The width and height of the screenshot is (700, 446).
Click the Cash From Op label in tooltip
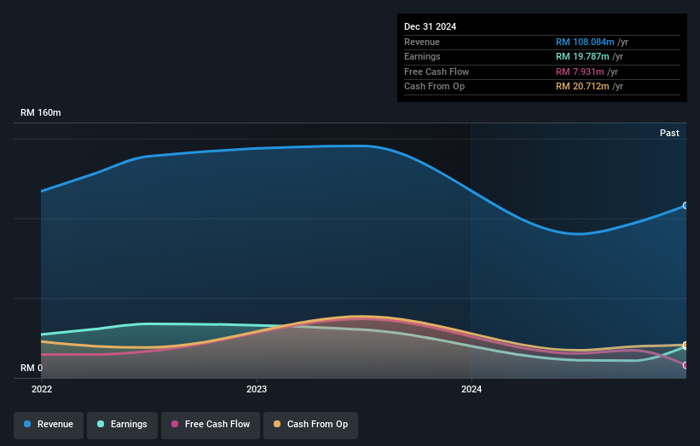434,87
